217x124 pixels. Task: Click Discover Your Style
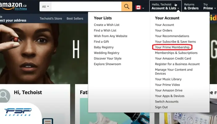[x=108, y=58]
